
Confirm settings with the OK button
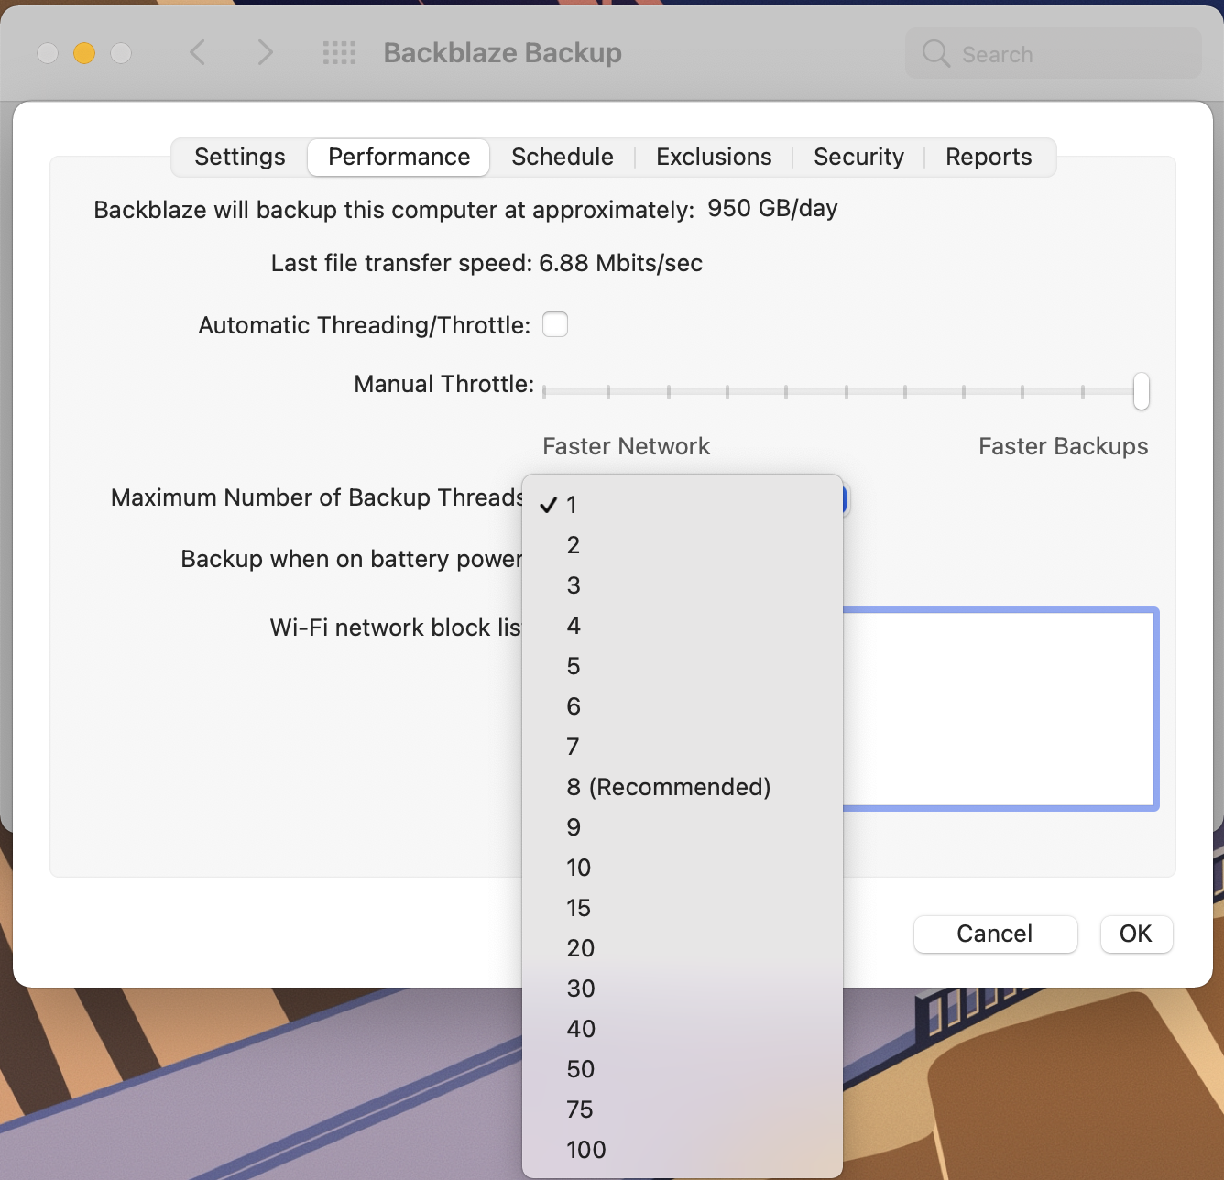1136,934
